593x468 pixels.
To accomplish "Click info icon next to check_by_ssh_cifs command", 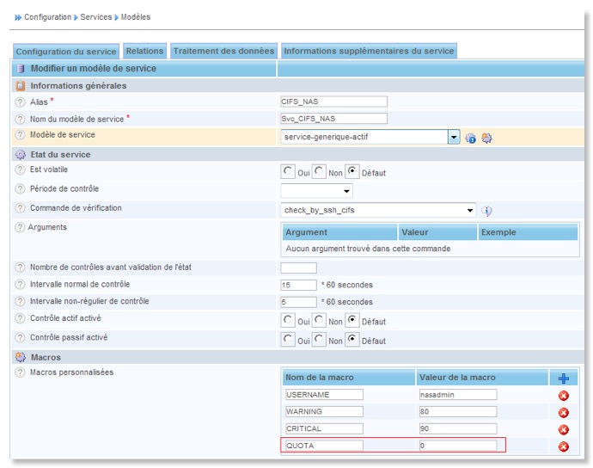I will [x=486, y=210].
